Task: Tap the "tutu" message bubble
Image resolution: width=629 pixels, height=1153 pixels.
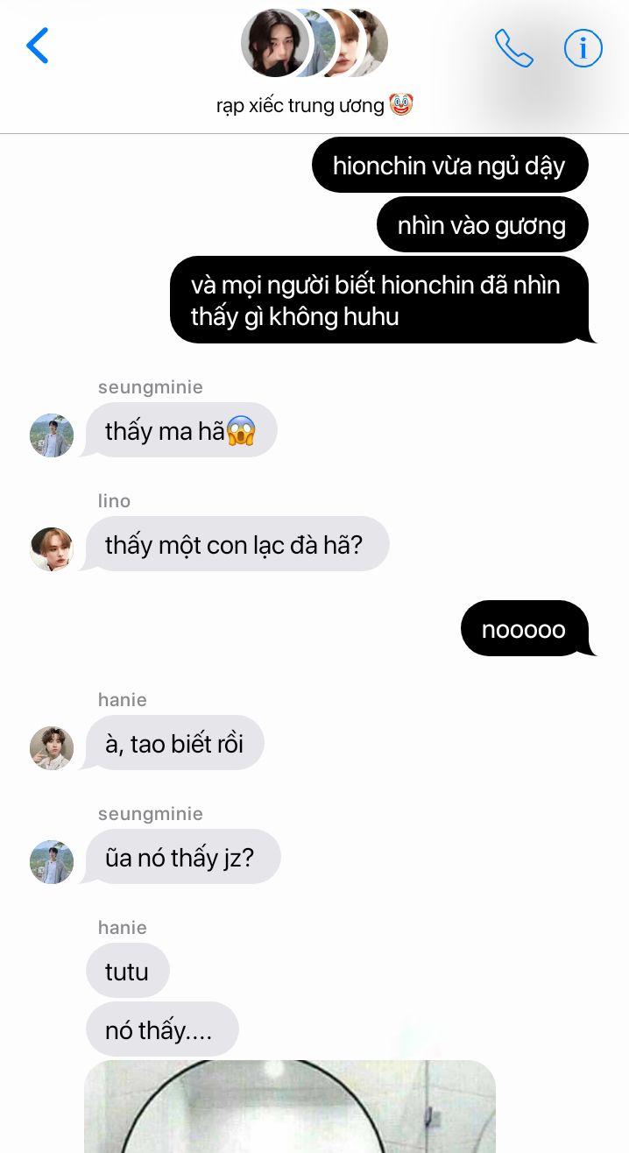Action: pyautogui.click(x=127, y=971)
